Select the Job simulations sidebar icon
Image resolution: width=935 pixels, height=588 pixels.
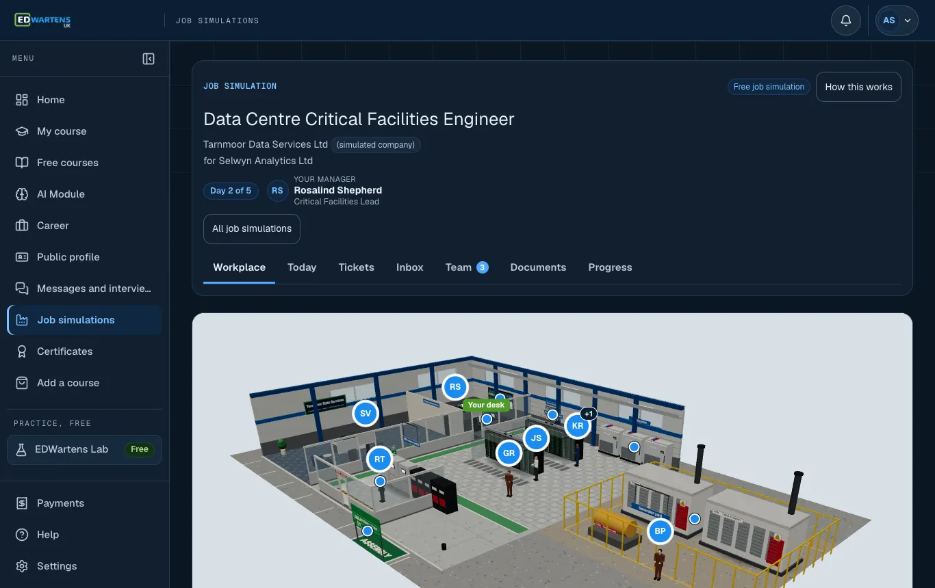(22, 320)
